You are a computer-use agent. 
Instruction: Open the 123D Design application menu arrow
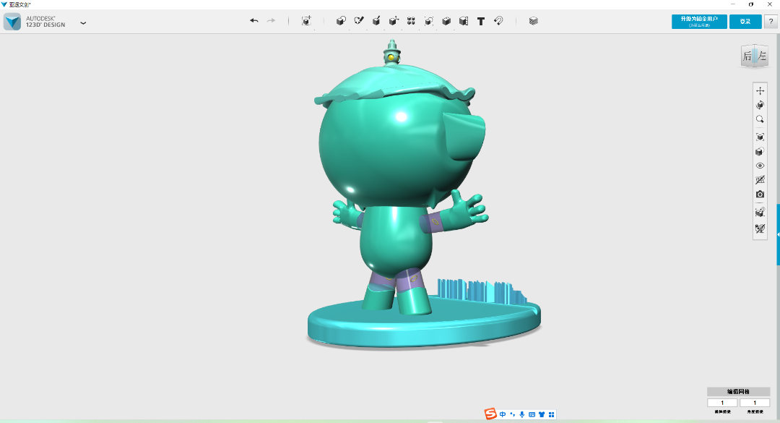(x=83, y=22)
